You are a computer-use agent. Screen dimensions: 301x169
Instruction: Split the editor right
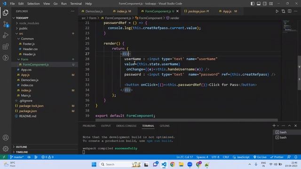[x=290, y=11]
